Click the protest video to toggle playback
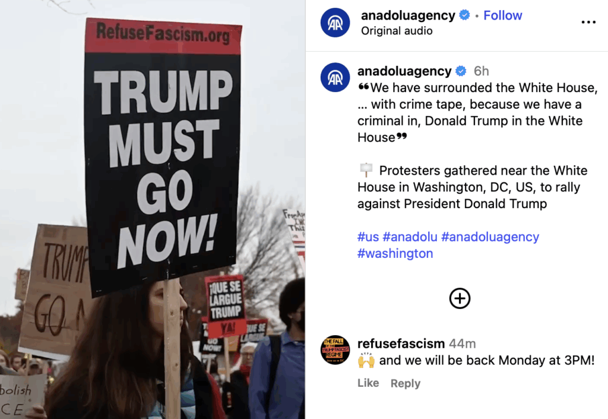 click(x=153, y=209)
